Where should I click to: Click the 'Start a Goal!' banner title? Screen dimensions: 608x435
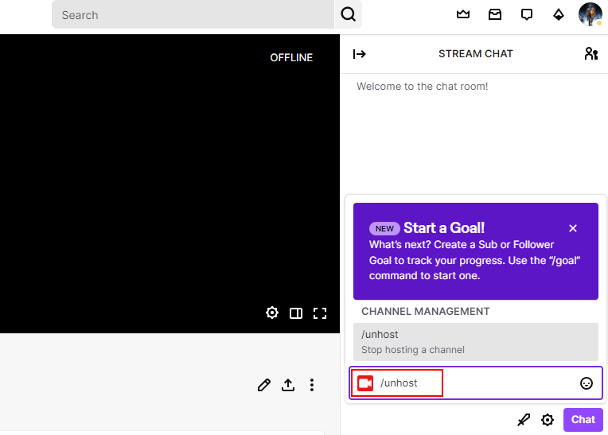point(444,227)
